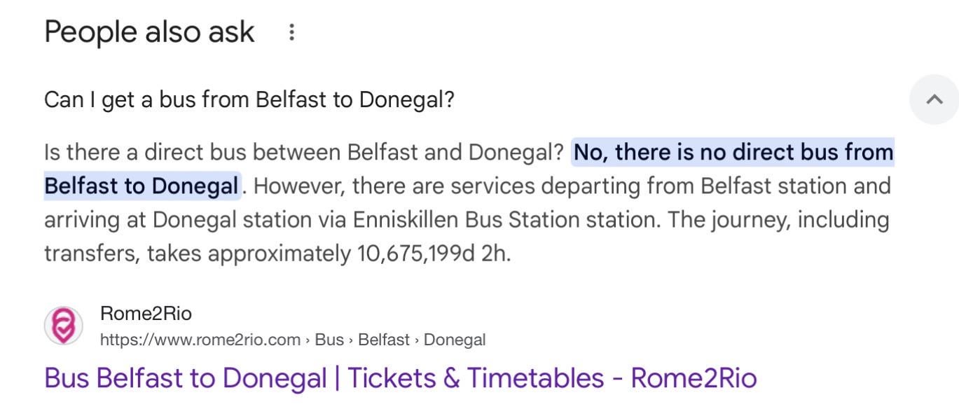The height and width of the screenshot is (409, 959).
Task: Select the Belfast breadcrumb in the URL
Action: click(x=383, y=340)
